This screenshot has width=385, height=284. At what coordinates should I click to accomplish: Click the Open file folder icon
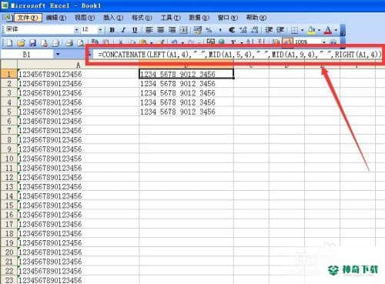[21, 42]
